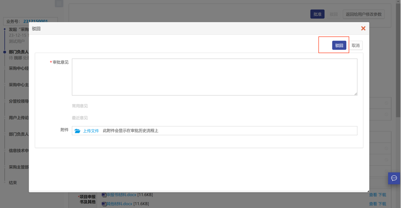Click 查看 for 申报书材料.docx
Screen dimensions: 401x208
pos(373,195)
